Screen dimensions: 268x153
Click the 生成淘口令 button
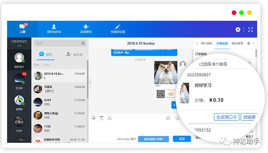[x=226, y=117]
